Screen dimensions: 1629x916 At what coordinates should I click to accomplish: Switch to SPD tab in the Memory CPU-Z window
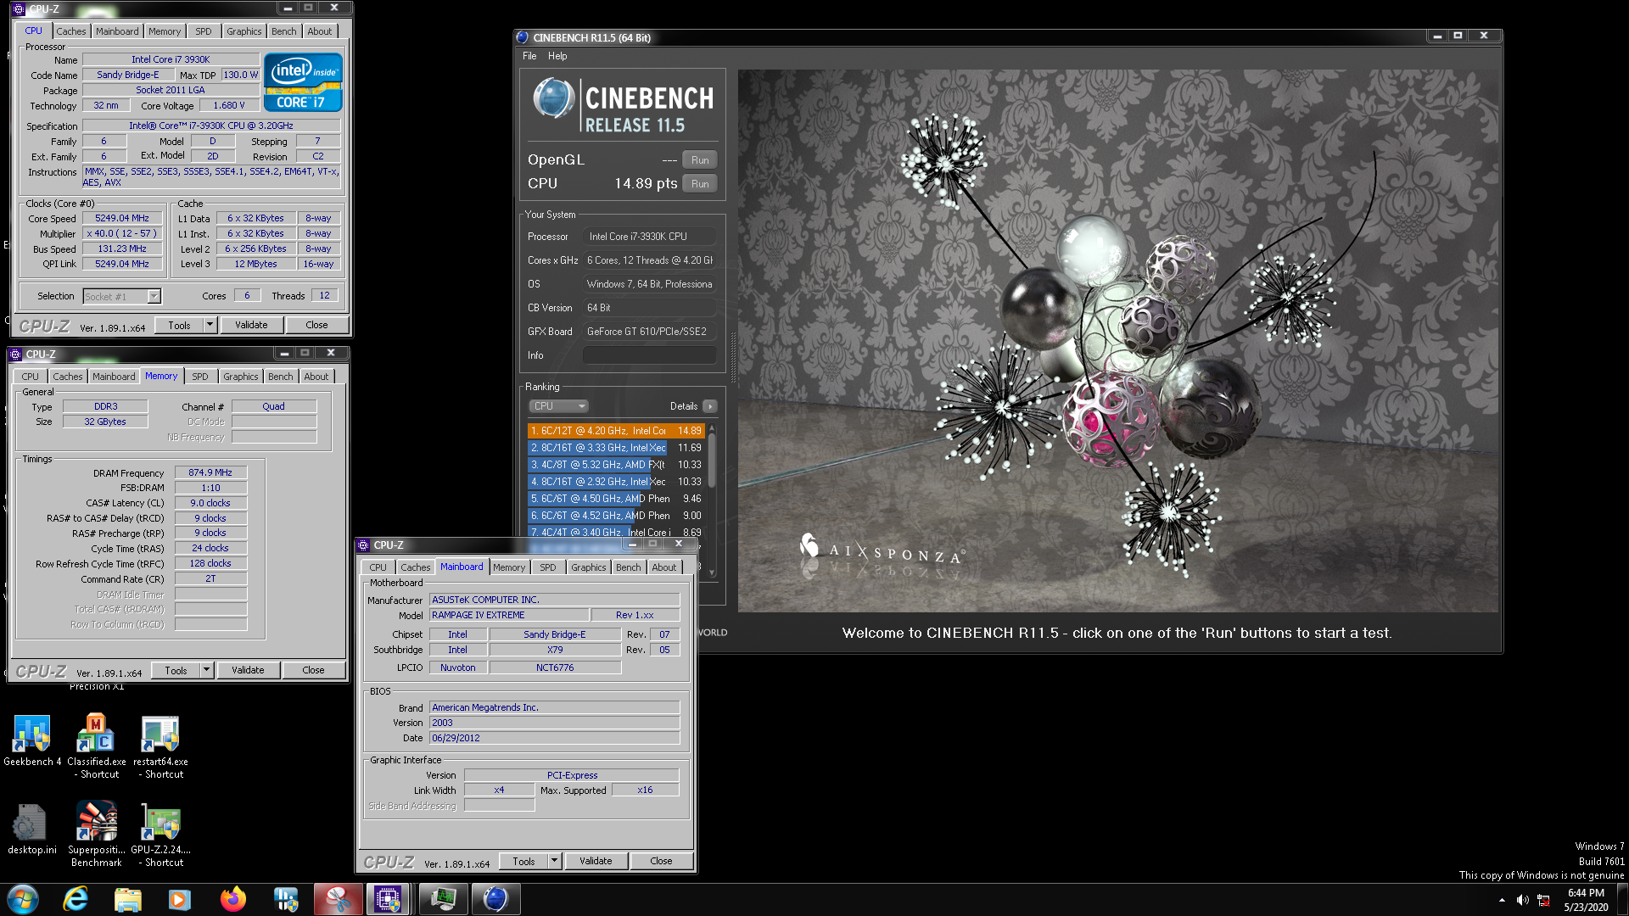[x=200, y=377]
